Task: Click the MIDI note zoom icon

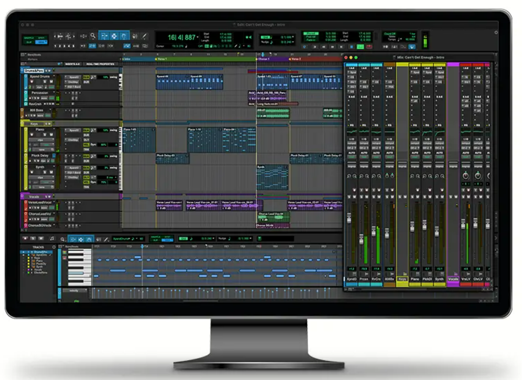Action: [68, 36]
